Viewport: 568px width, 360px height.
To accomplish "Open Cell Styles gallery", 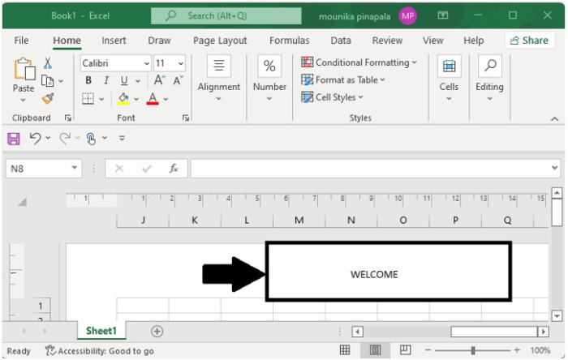I will (332, 97).
